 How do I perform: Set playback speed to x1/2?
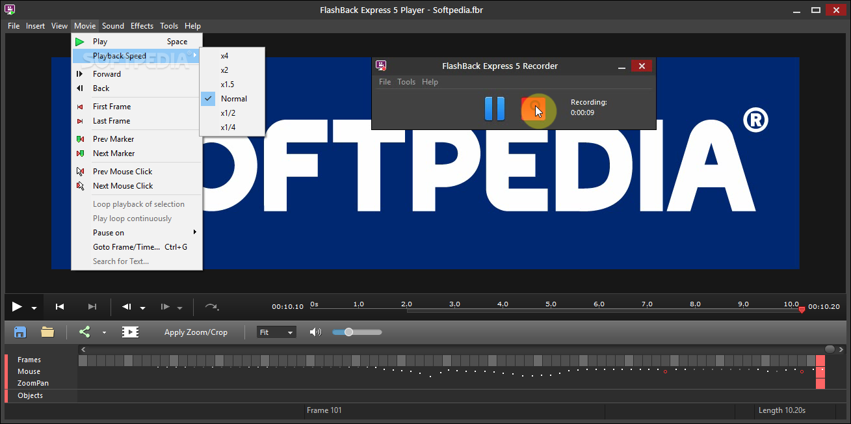coord(232,113)
